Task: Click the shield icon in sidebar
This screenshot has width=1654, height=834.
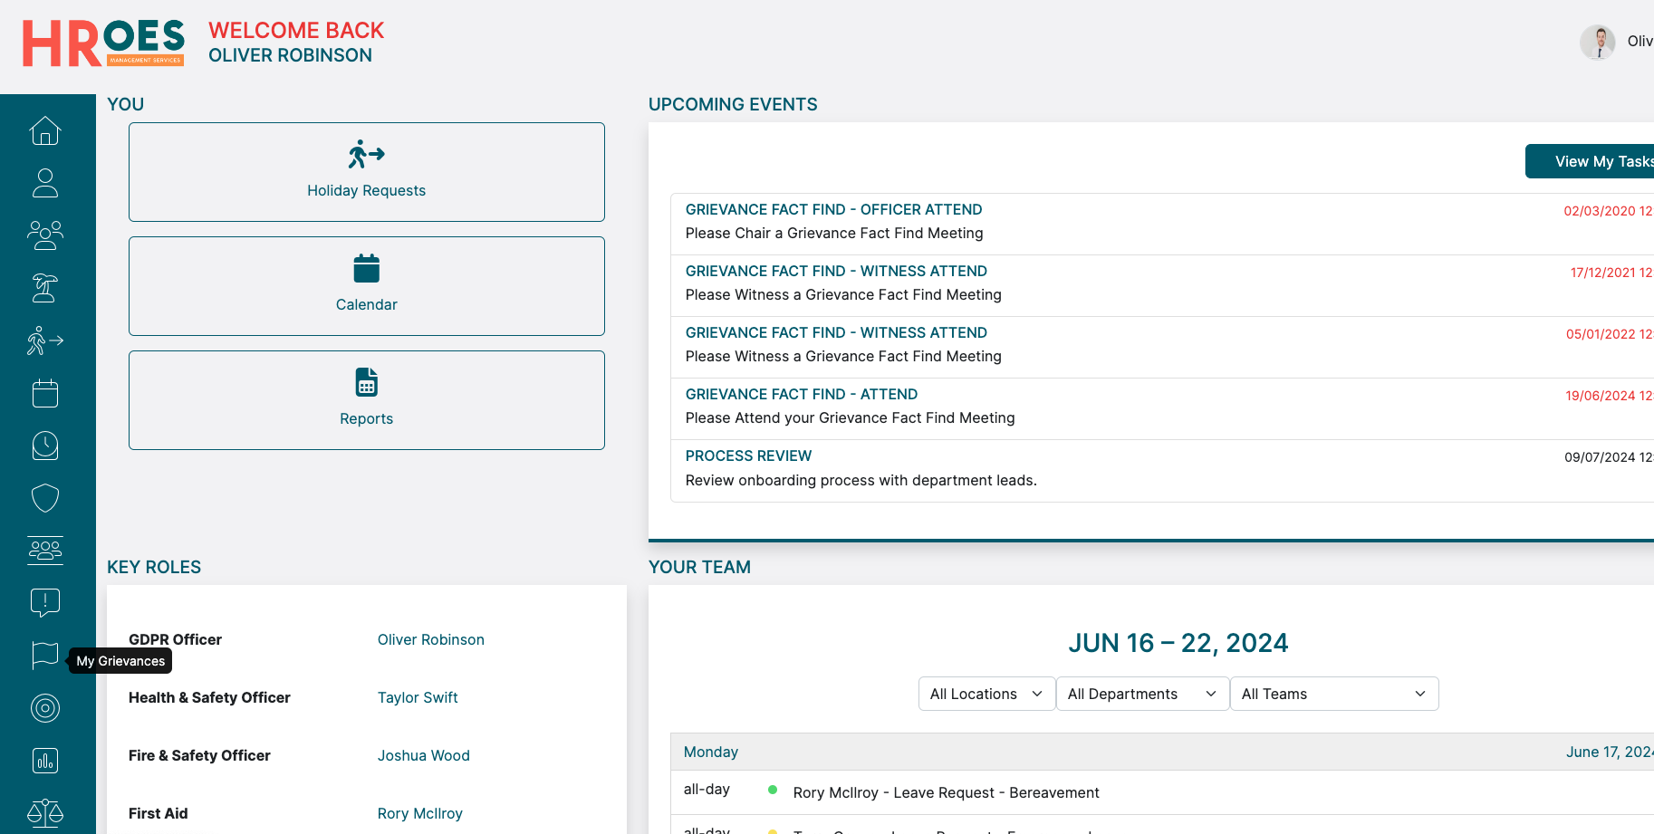Action: coord(45,498)
